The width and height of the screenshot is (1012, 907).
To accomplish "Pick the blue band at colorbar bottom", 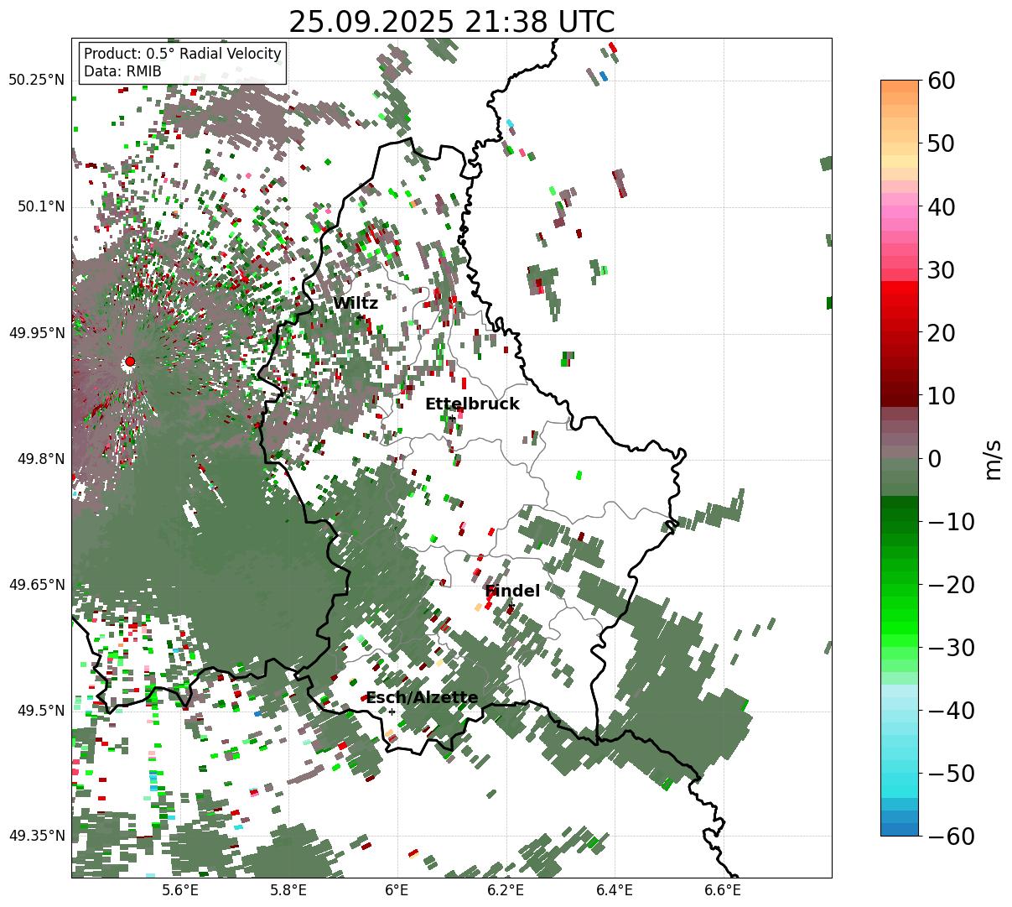I will click(x=900, y=830).
